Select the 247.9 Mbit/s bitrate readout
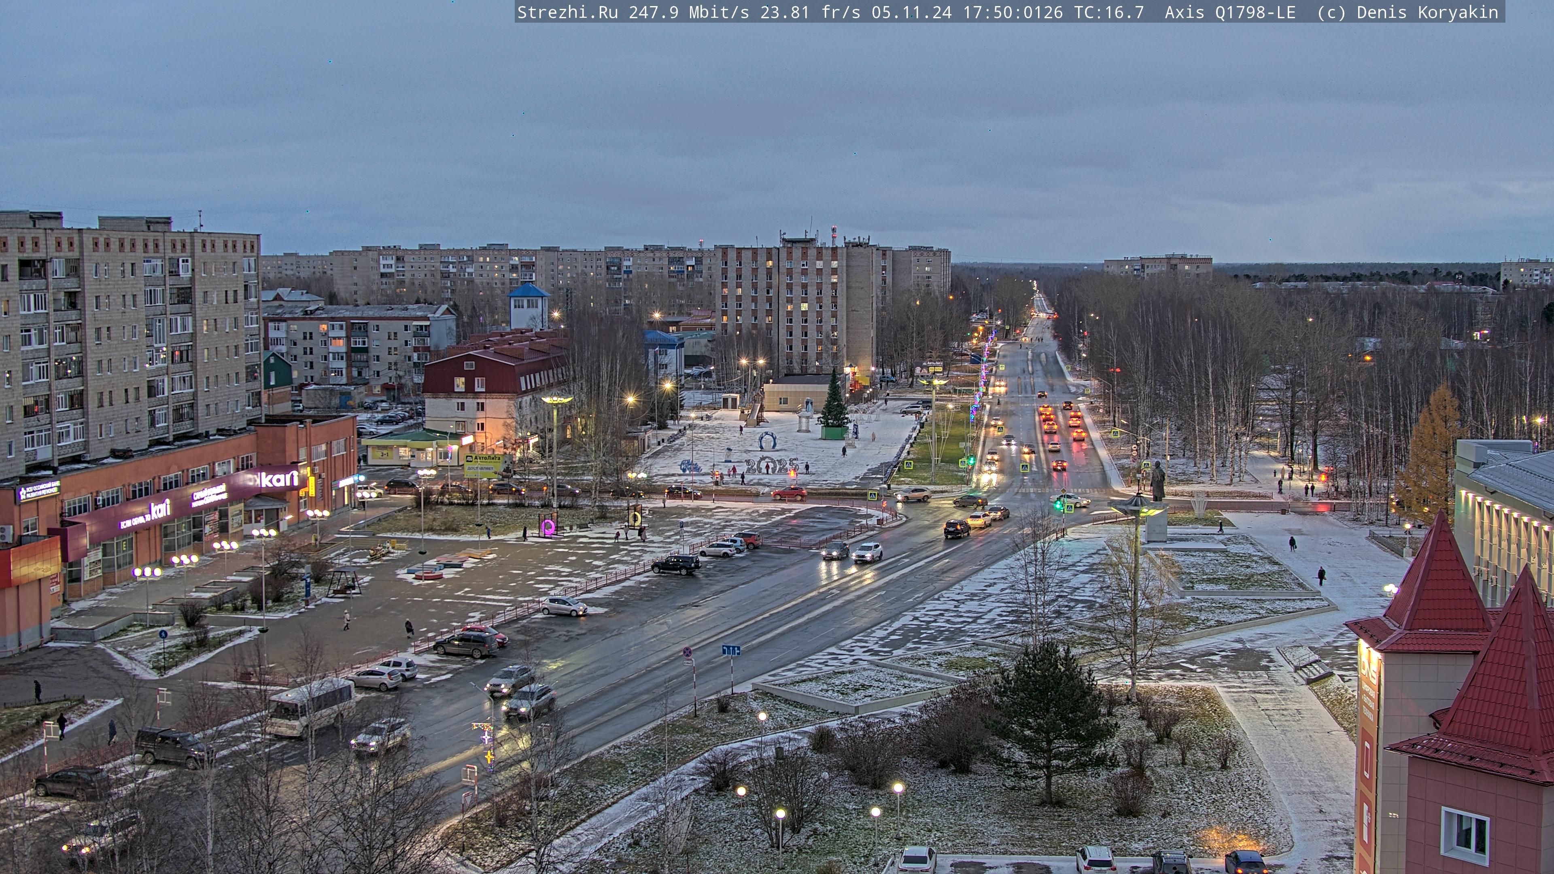This screenshot has height=874, width=1554. [689, 12]
